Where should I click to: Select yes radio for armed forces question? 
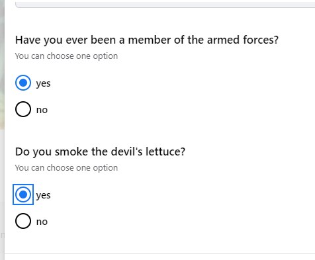pyautogui.click(x=23, y=83)
